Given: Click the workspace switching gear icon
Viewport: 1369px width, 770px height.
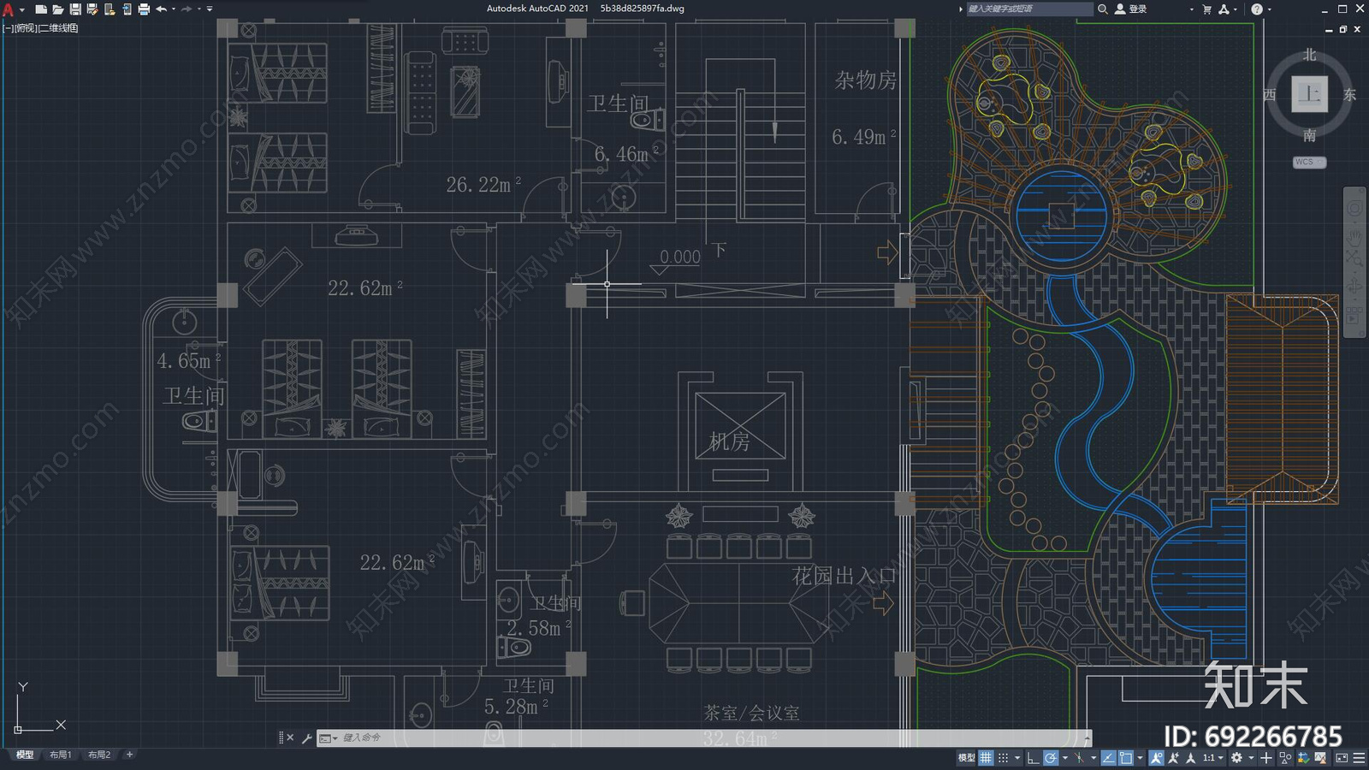Looking at the screenshot, I should pyautogui.click(x=1236, y=758).
